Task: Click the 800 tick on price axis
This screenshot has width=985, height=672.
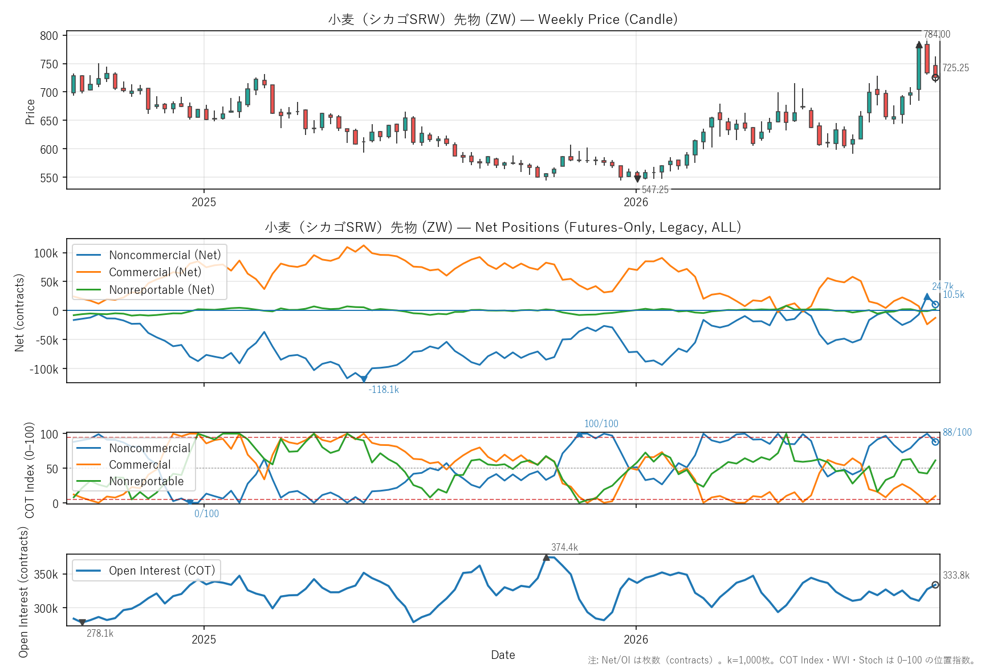Action: pos(49,36)
